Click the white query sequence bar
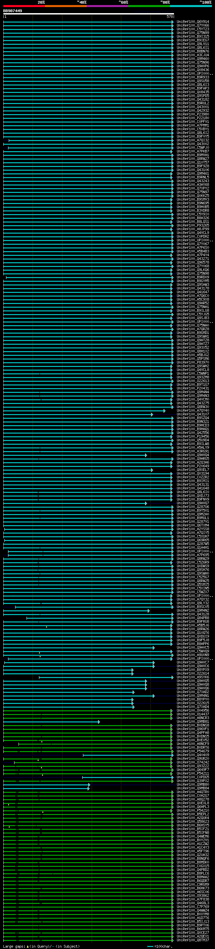Image resolution: width=215 pixels, height=949 pixels. tap(89, 14)
